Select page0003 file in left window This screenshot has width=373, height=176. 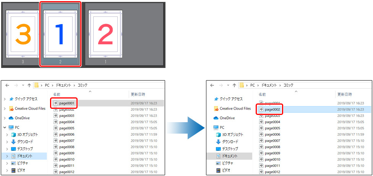coord(67,116)
